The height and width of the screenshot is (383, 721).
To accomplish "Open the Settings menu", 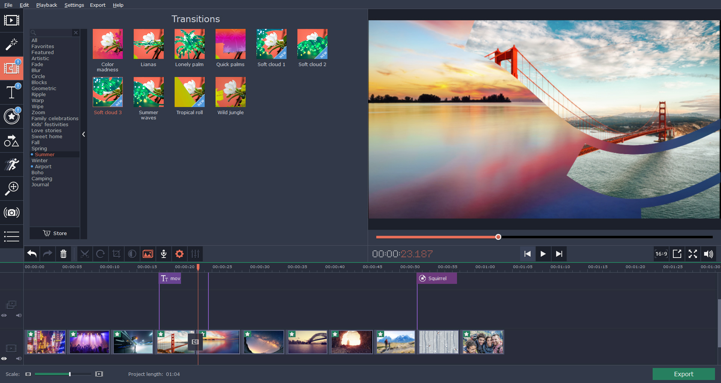I will click(74, 5).
